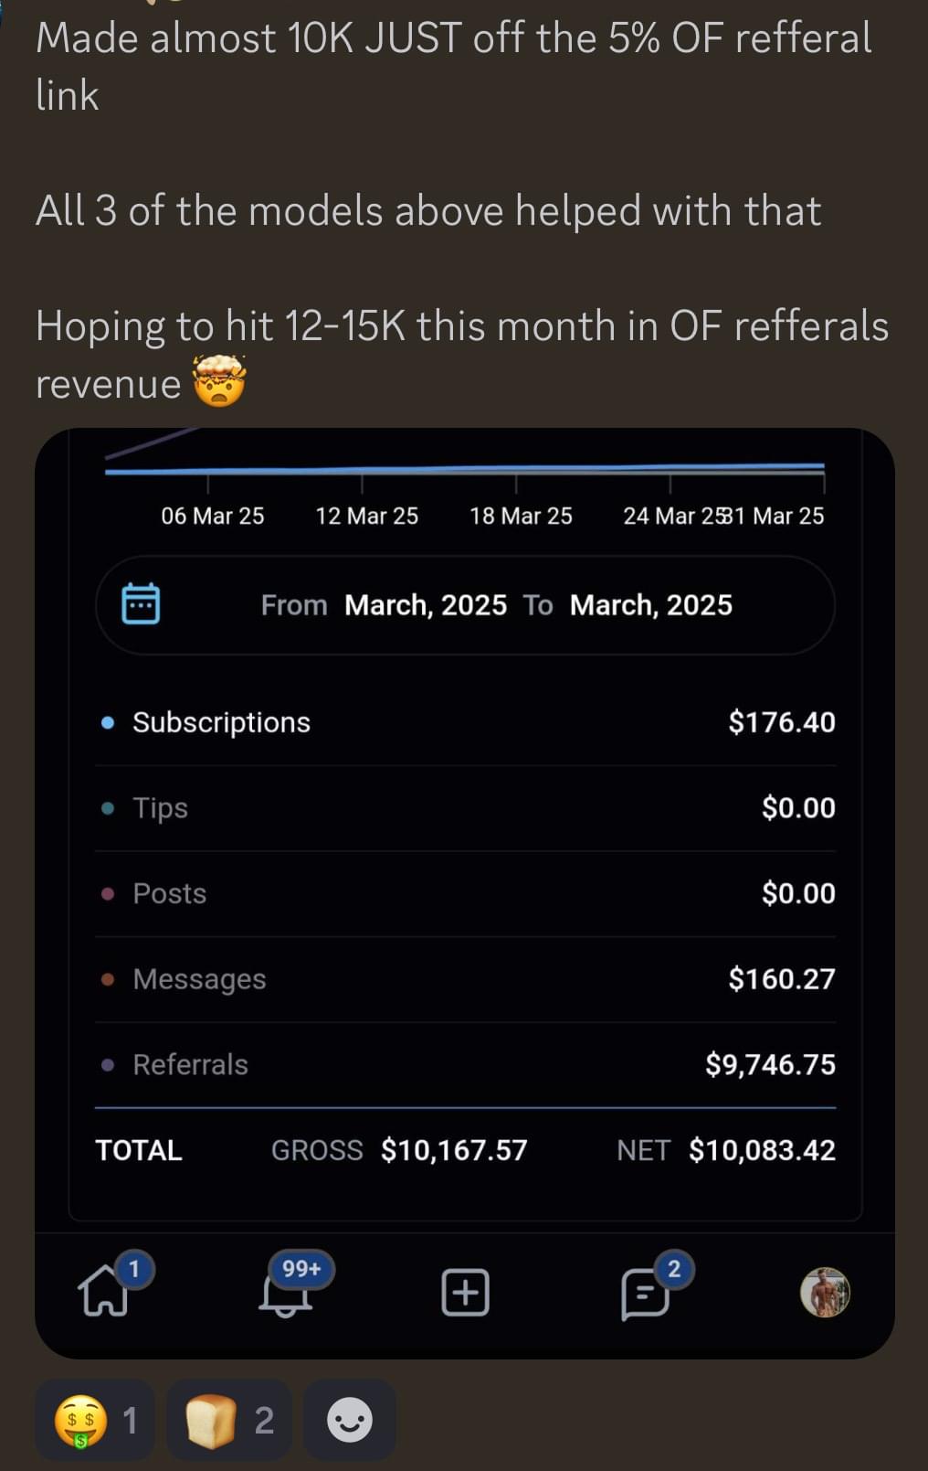Image resolution: width=928 pixels, height=1471 pixels.
Task: Open the profile avatar in navigation bar
Action: coord(825,1293)
